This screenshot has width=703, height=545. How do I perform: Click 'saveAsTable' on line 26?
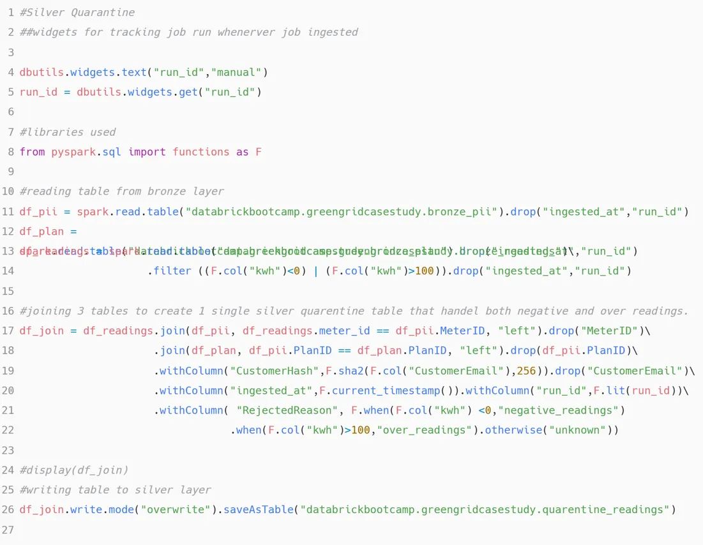coord(258,510)
